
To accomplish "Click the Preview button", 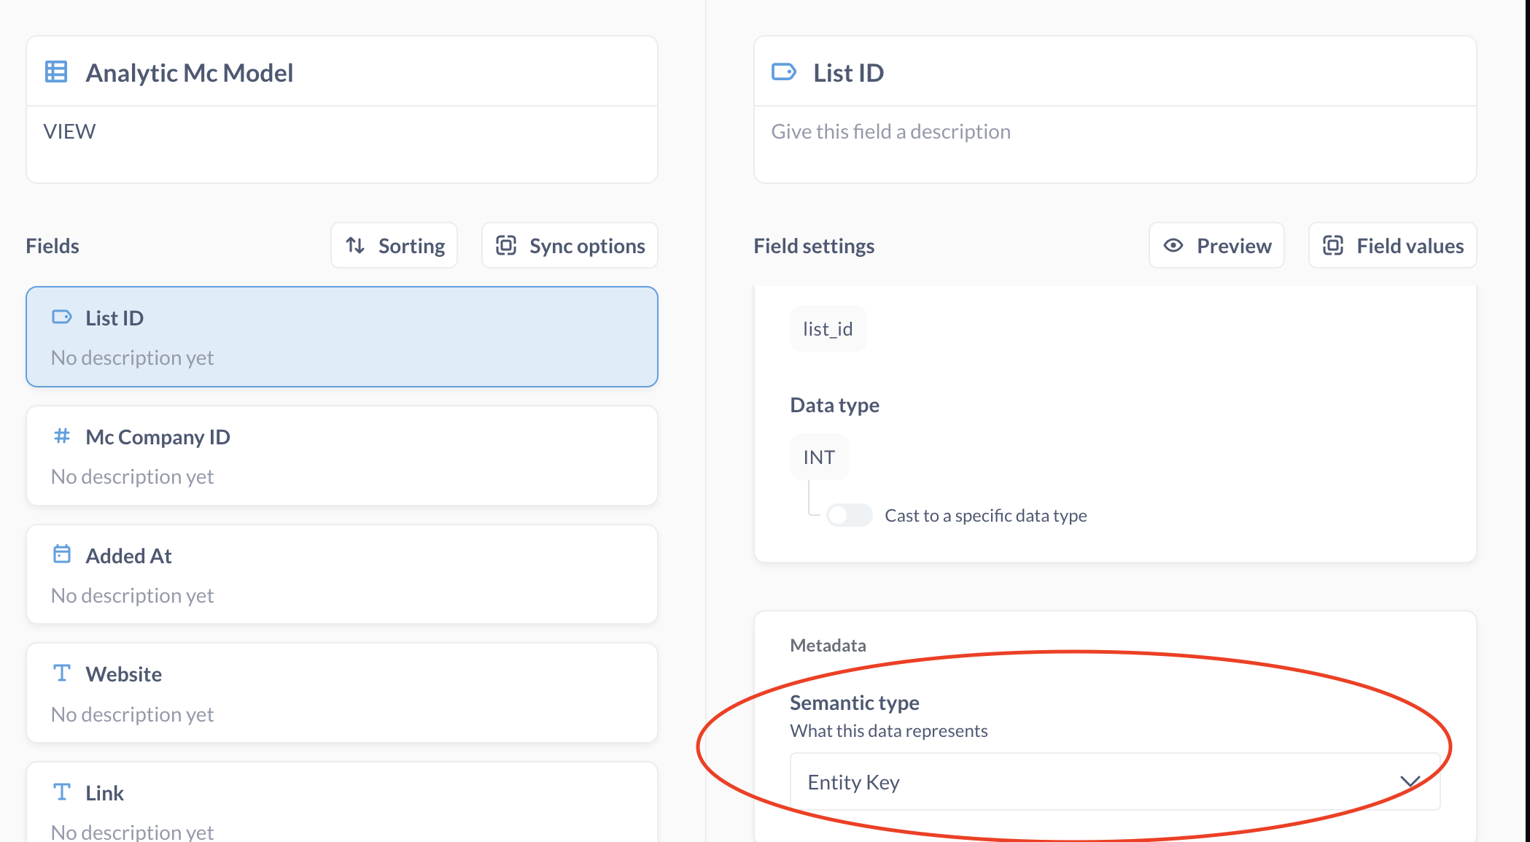I will click(x=1216, y=246).
